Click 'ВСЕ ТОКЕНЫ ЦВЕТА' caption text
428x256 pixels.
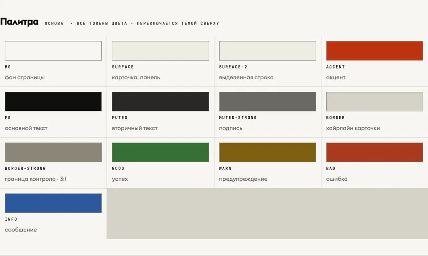pos(102,24)
